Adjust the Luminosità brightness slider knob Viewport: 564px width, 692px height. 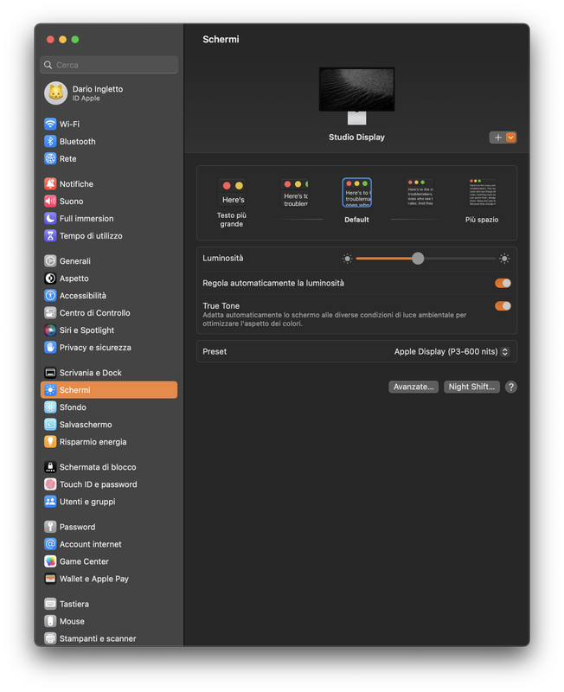418,259
